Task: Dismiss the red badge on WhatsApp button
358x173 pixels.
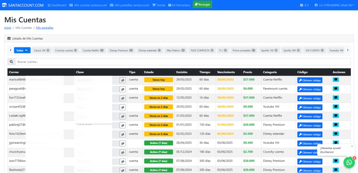Action: [x=354, y=158]
